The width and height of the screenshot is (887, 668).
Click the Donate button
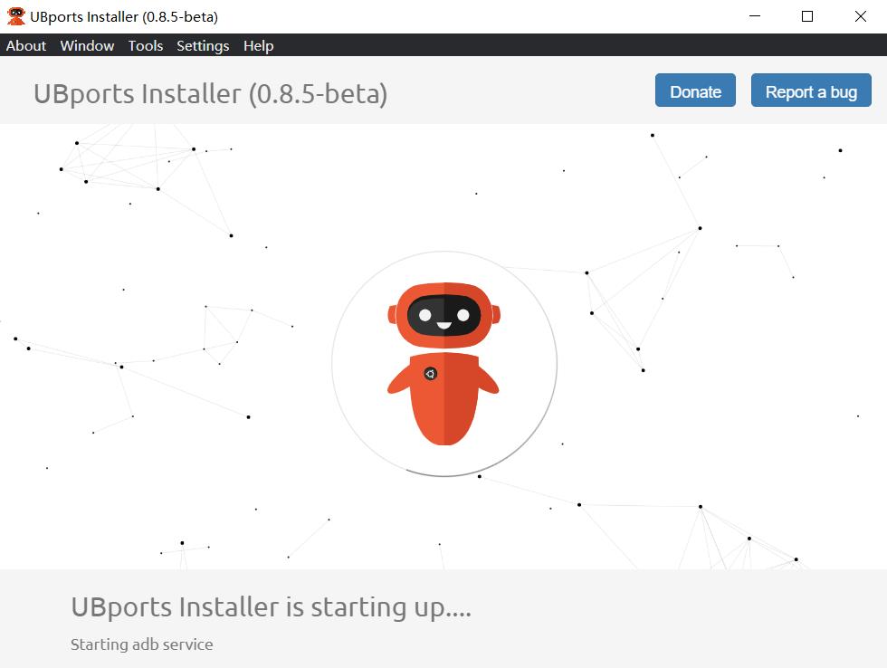pos(694,91)
